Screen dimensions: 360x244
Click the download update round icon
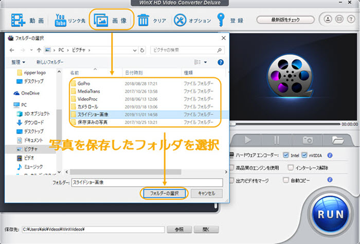coord(328,19)
